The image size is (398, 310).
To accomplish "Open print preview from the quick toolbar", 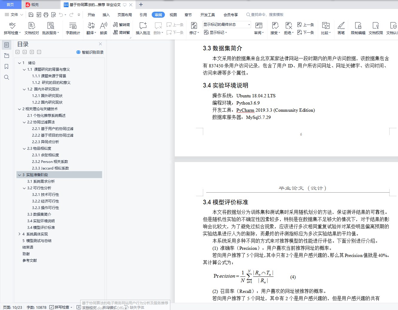I will pos(54,15).
